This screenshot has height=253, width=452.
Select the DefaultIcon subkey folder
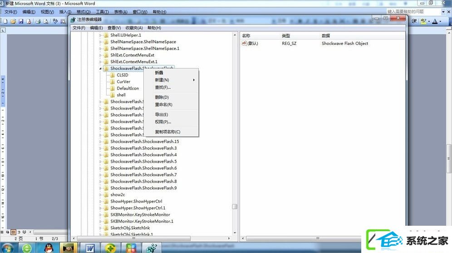tap(124, 88)
